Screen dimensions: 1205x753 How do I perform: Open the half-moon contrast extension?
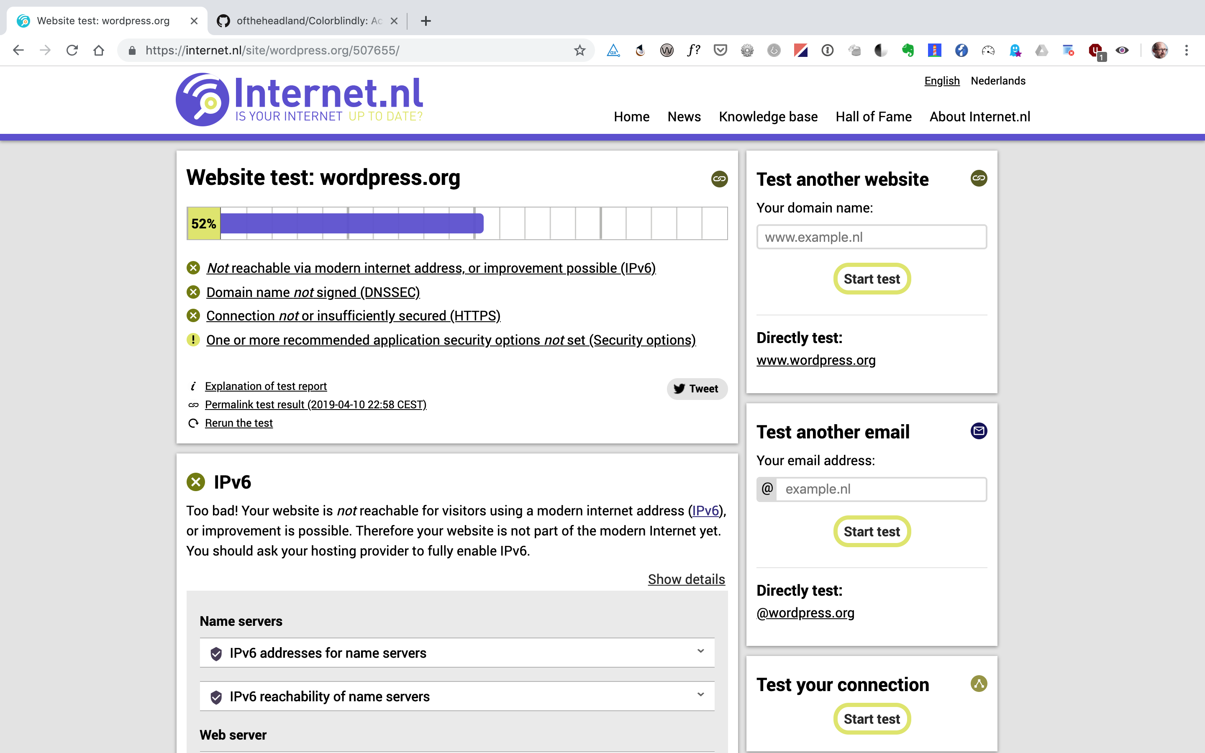pyautogui.click(x=881, y=50)
